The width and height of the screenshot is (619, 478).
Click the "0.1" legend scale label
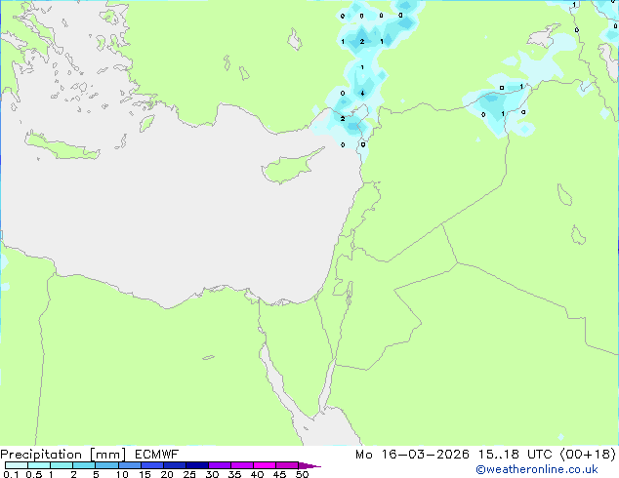11,474
